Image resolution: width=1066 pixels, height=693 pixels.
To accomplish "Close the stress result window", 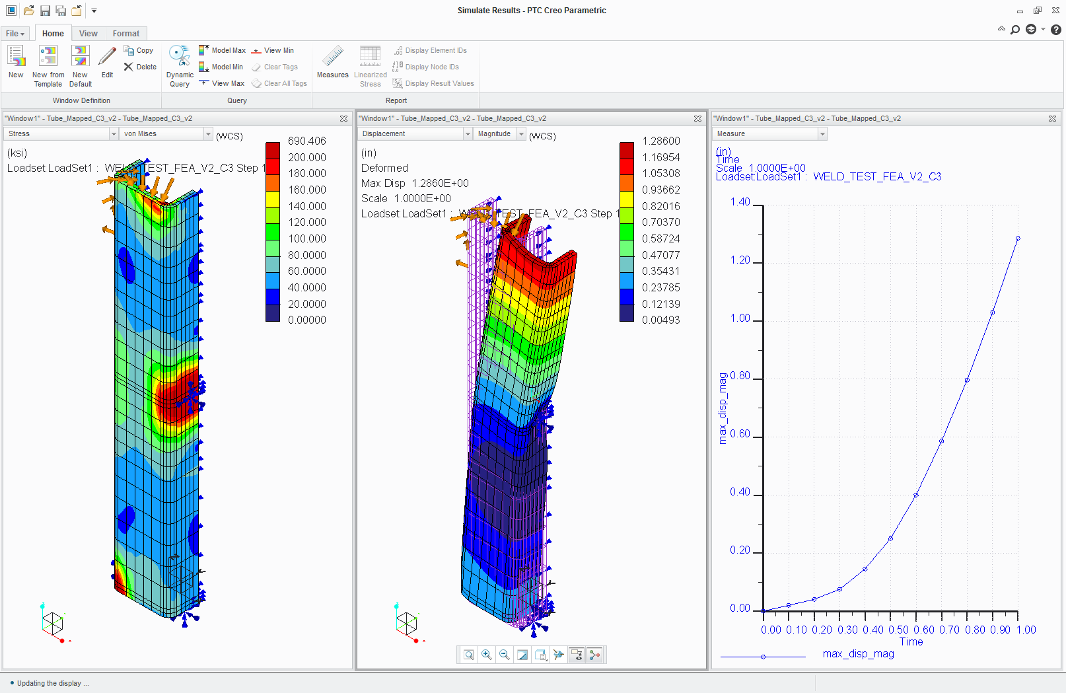I will pyautogui.click(x=343, y=119).
